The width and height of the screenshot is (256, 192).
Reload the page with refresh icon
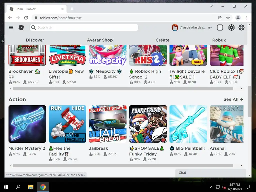point(26,18)
